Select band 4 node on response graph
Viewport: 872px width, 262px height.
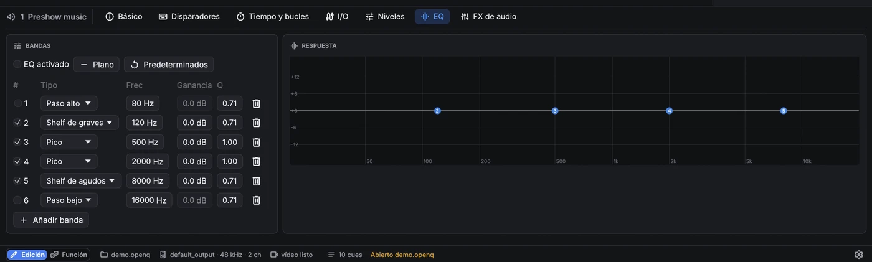pos(670,111)
